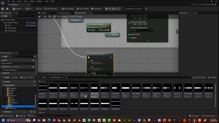Click the green Play button
The height and width of the screenshot is (123, 219).
point(106,9)
